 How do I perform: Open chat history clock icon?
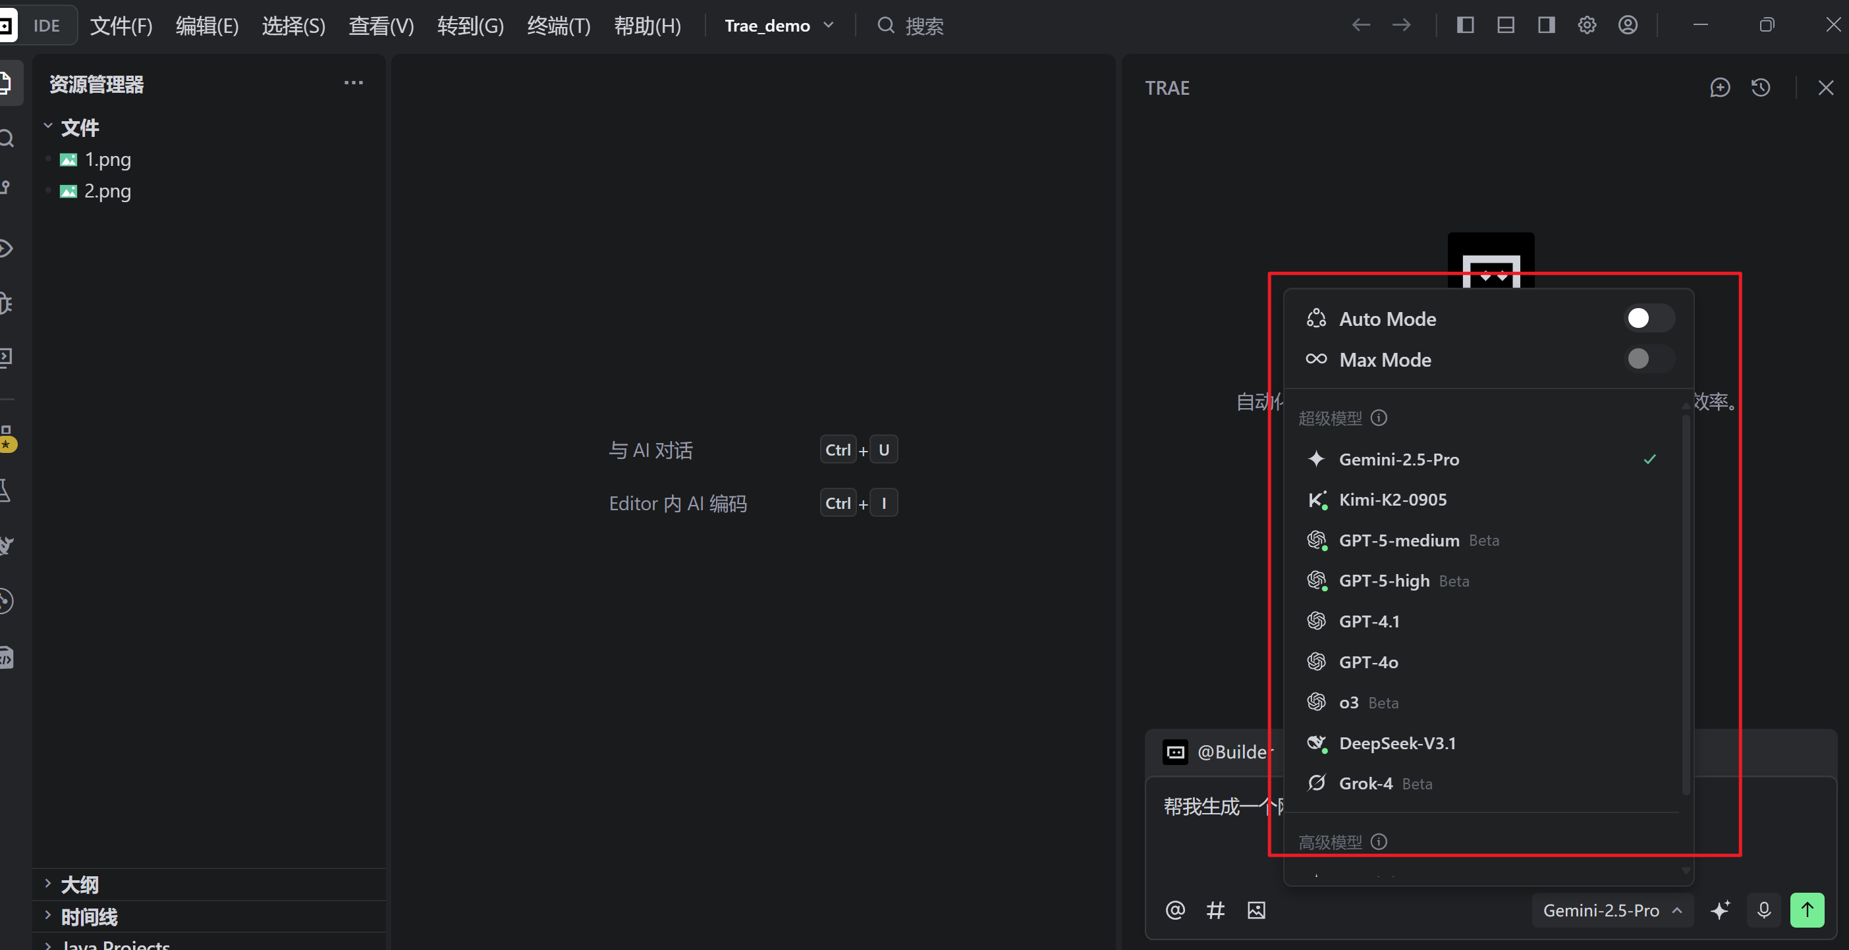pyautogui.click(x=1761, y=88)
